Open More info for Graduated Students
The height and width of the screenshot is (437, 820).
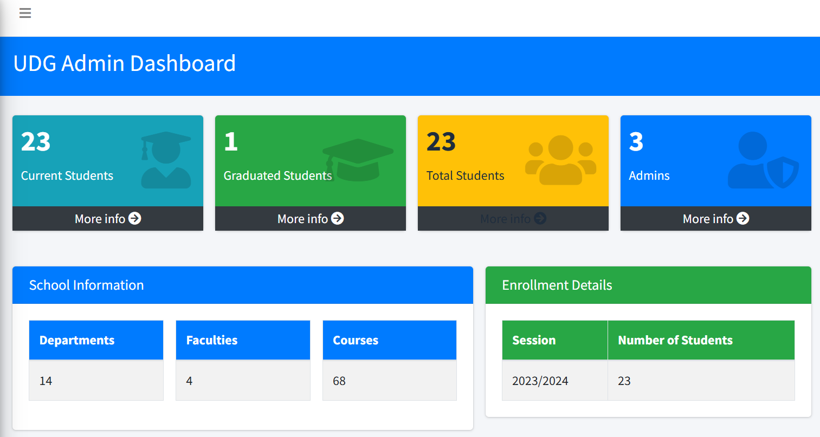point(310,219)
